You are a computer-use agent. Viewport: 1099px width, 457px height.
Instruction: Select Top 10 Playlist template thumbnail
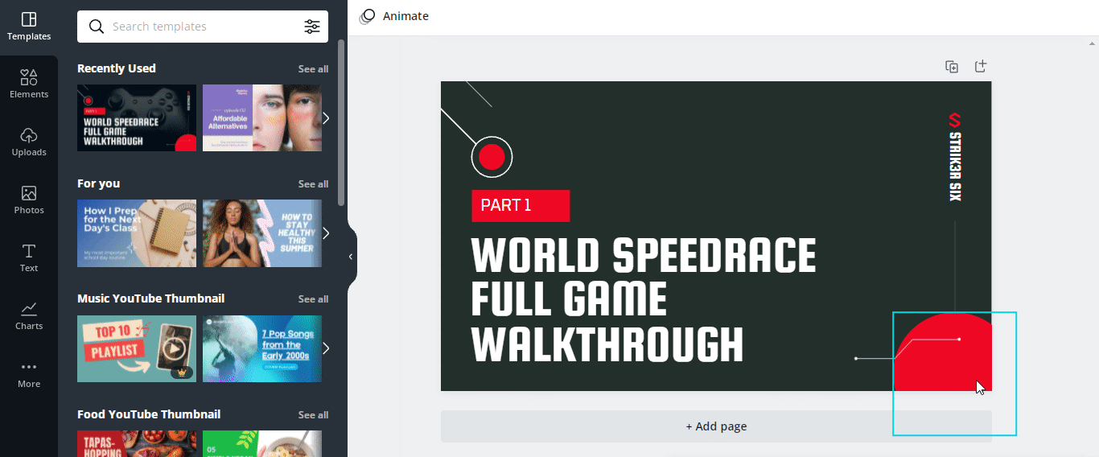(x=137, y=348)
